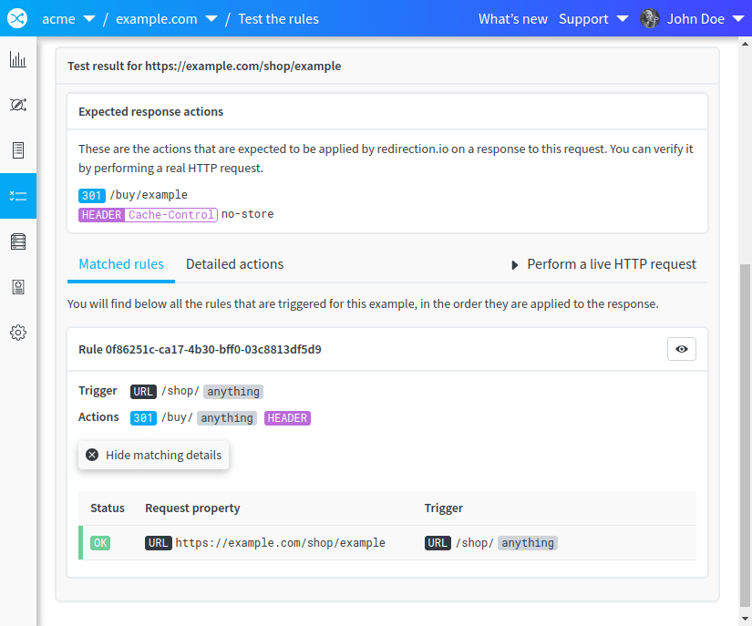
Task: Expand Perform a live HTTP request
Action: (x=603, y=264)
